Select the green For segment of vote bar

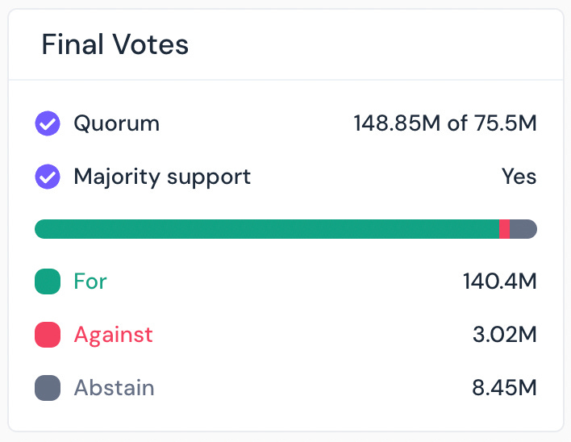tap(266, 229)
